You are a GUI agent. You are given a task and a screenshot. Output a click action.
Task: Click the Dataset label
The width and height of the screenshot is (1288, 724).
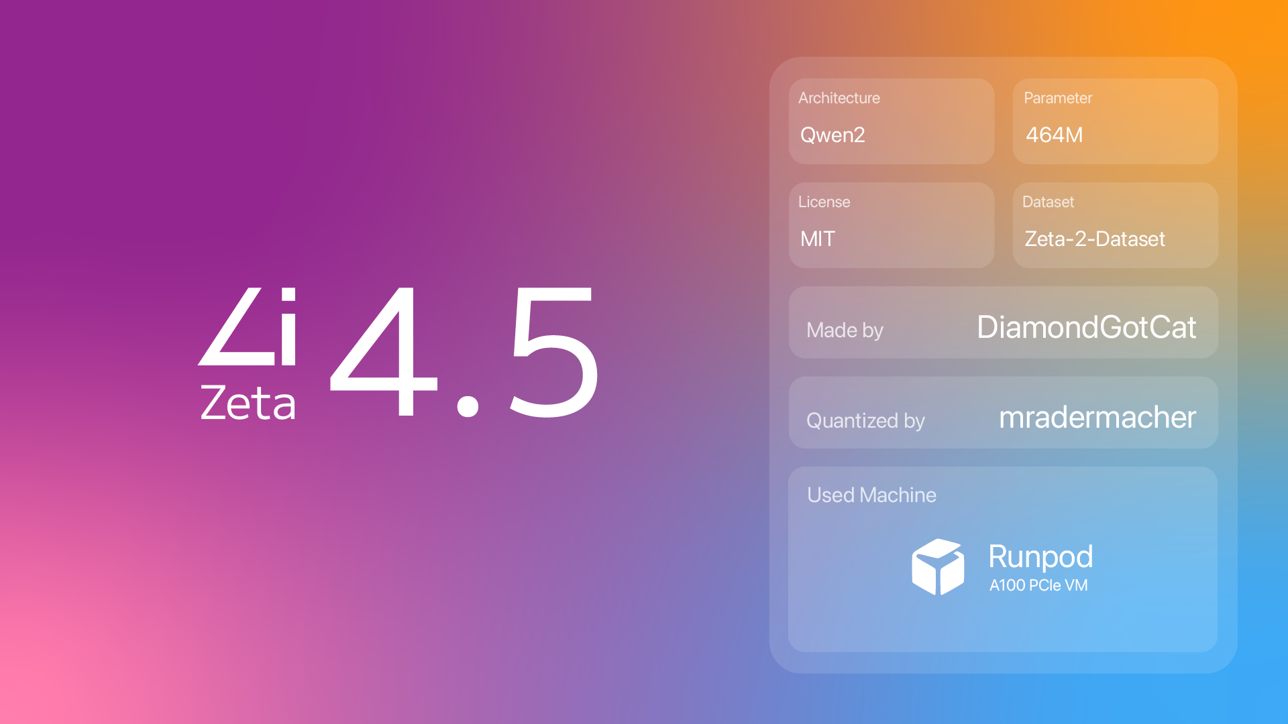[x=1048, y=202]
